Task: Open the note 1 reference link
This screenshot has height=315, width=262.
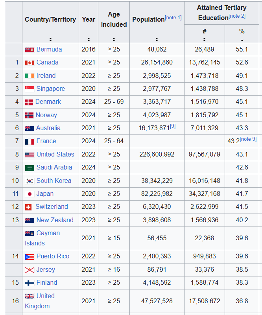Action: [x=173, y=18]
